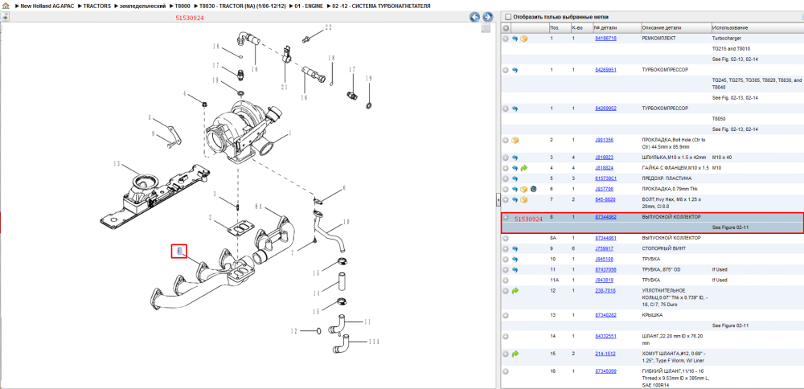Open green arrow icon for part J818824
The height and width of the screenshot is (389, 804).
(523, 168)
